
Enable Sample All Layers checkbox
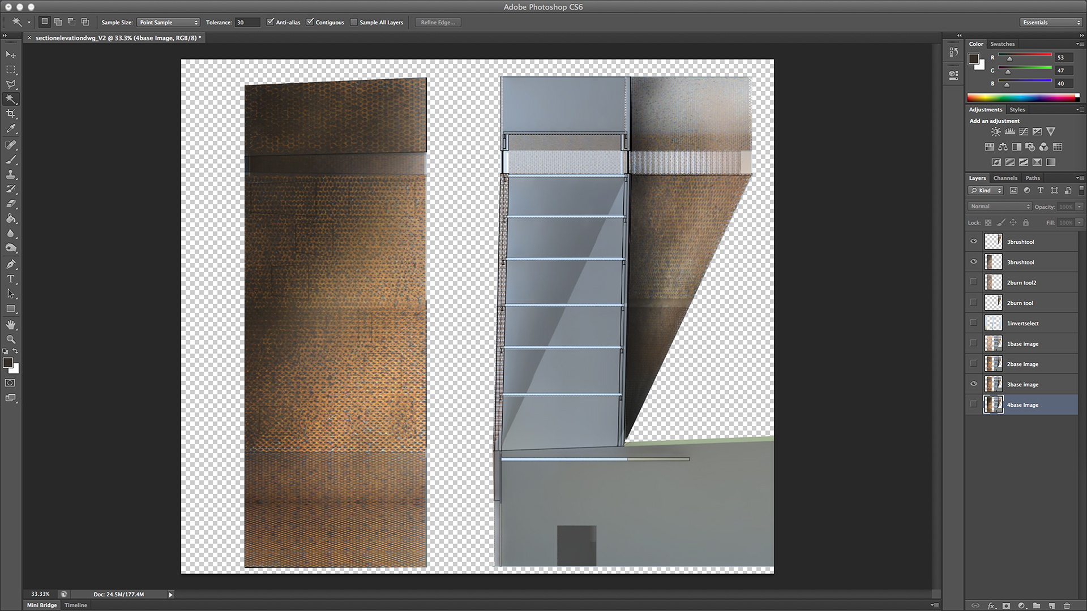pyautogui.click(x=354, y=22)
